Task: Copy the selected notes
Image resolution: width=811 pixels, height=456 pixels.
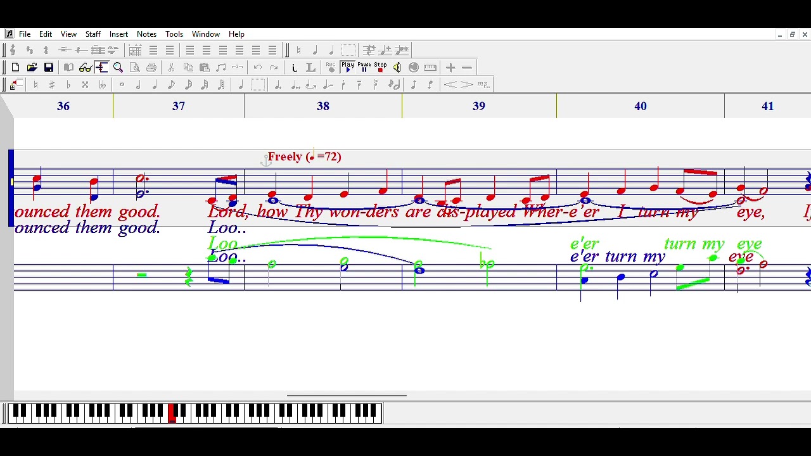Action: pyautogui.click(x=188, y=67)
